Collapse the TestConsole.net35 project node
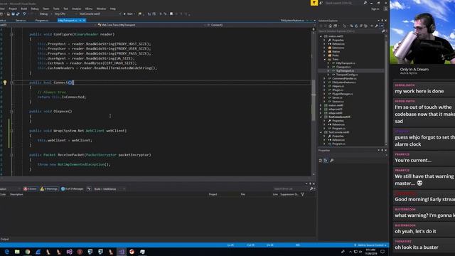The image size is (455, 256). (321, 117)
